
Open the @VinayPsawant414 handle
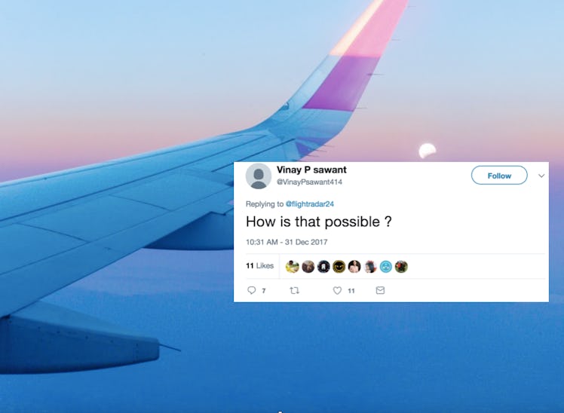pos(309,182)
